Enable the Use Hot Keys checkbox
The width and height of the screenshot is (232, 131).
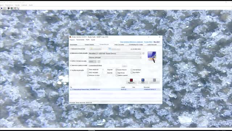pos(132,70)
